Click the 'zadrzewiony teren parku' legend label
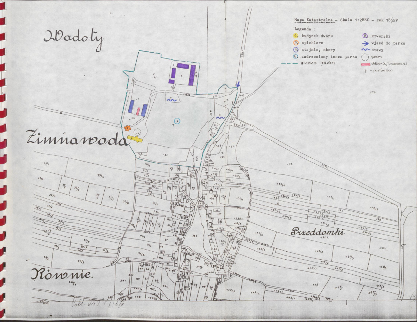 [x=329, y=57]
